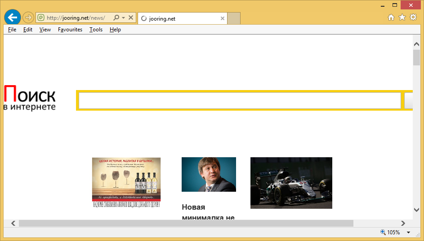Click the Поиск в интернете logo
Image resolution: width=424 pixels, height=241 pixels.
30,99
